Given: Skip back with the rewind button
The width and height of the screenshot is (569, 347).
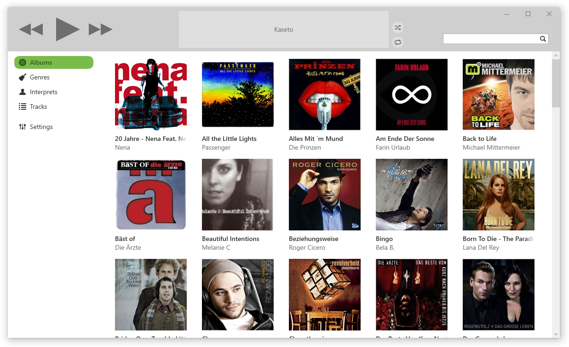Looking at the screenshot, I should click(31, 30).
